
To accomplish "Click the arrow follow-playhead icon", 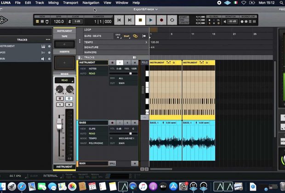I will 144,36.
